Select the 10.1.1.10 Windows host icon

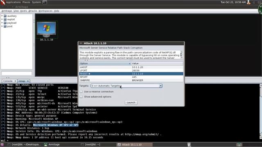[46, 29]
